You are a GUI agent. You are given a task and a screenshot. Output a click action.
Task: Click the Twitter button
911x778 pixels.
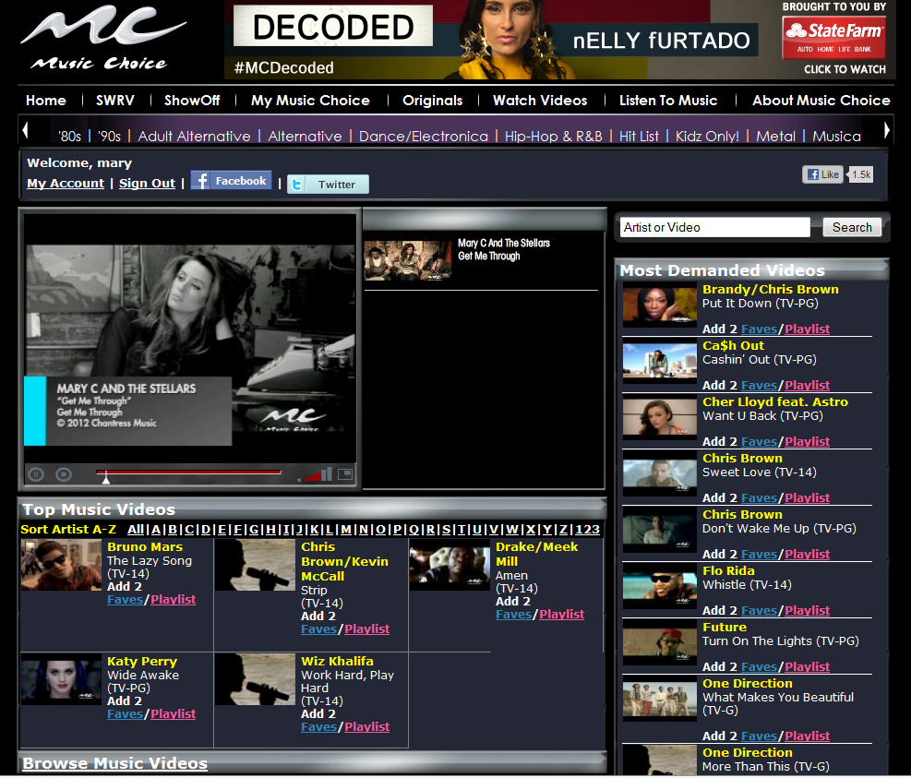pos(328,184)
